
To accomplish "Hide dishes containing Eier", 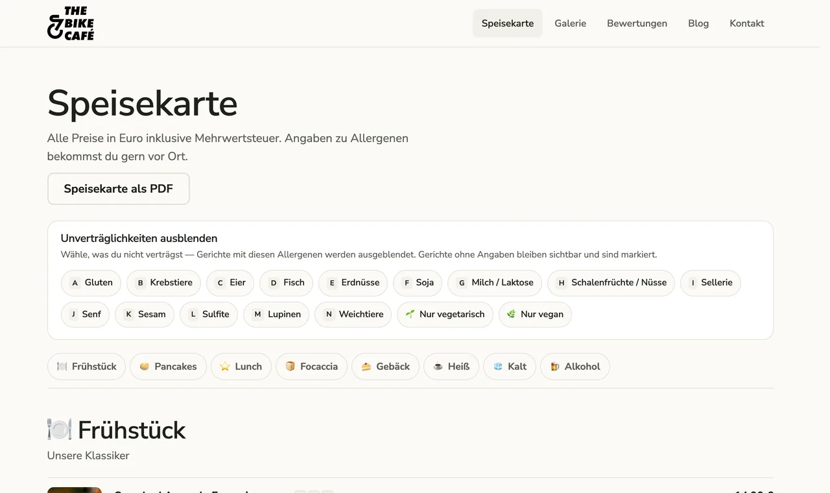I will click(x=230, y=283).
